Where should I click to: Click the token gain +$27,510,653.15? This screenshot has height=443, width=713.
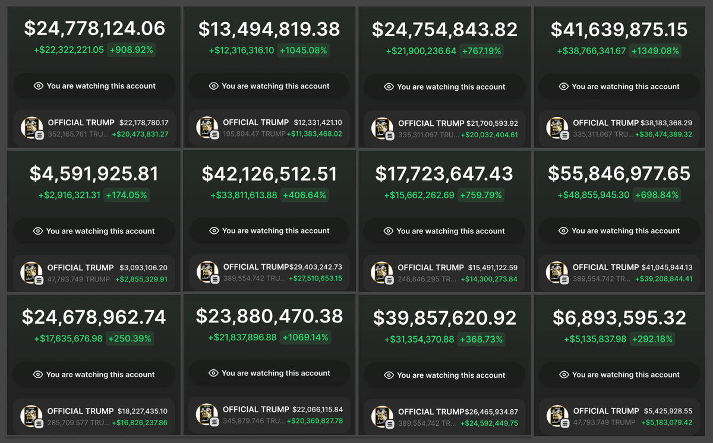(x=315, y=279)
